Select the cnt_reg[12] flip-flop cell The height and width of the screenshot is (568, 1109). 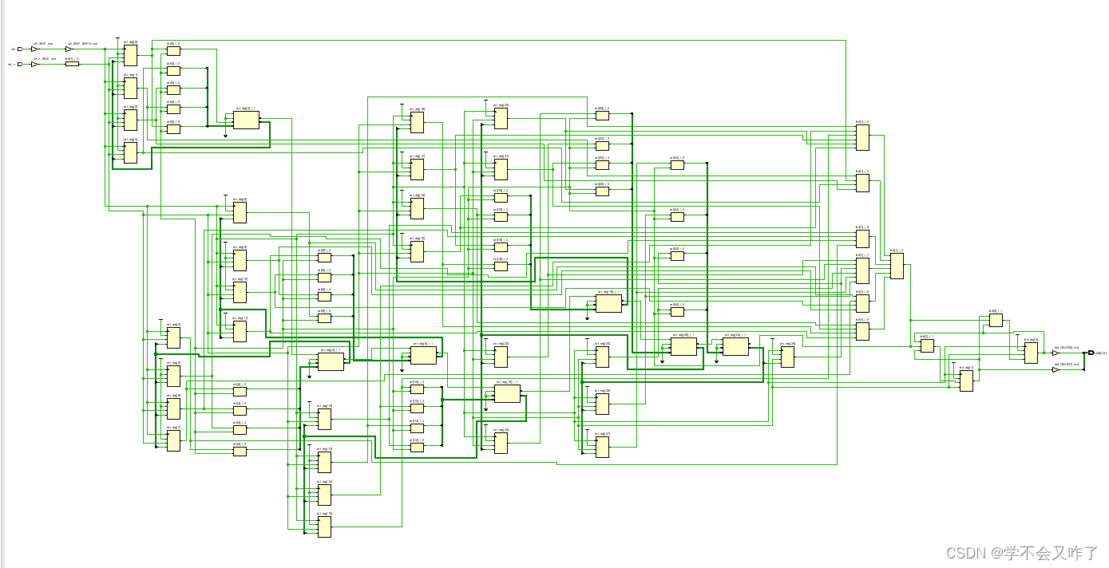[324, 419]
